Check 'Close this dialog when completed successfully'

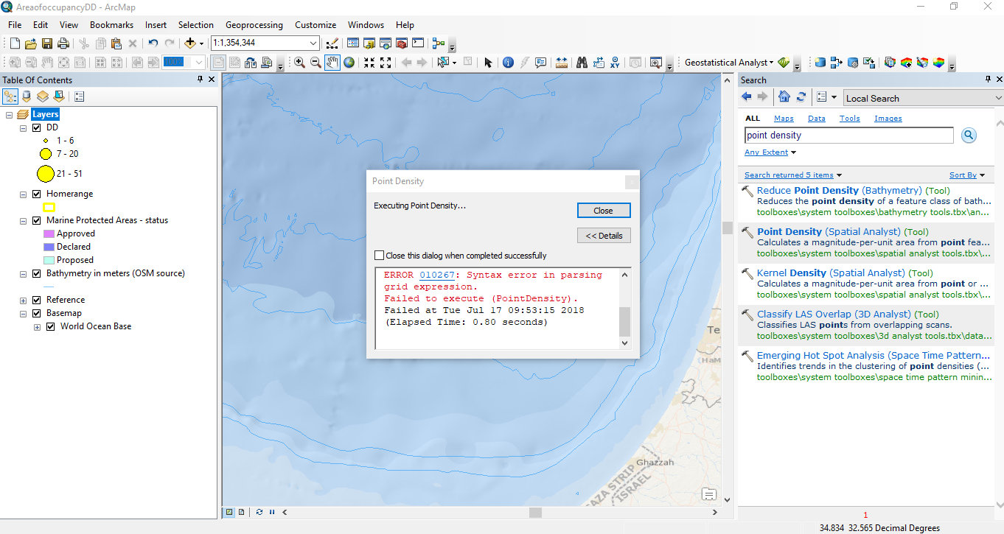point(380,256)
